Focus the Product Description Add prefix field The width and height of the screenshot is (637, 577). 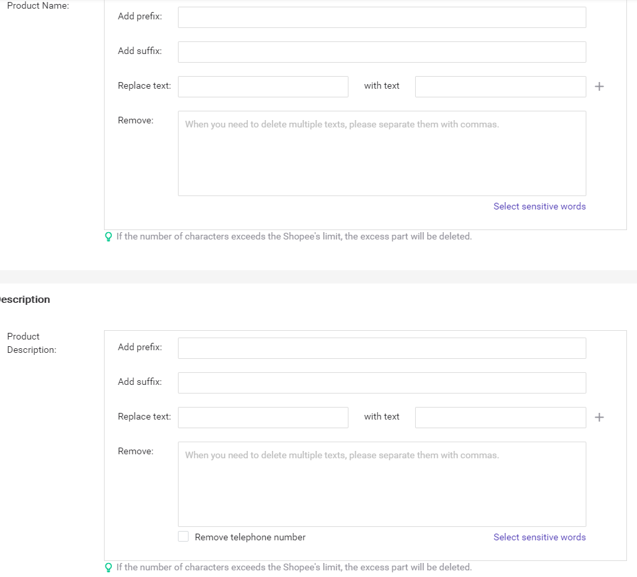[x=382, y=348]
